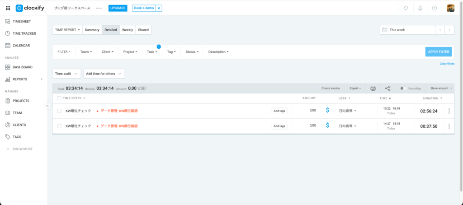Open the notifications bell icon
This screenshot has width=463, height=205.
pyautogui.click(x=420, y=8)
